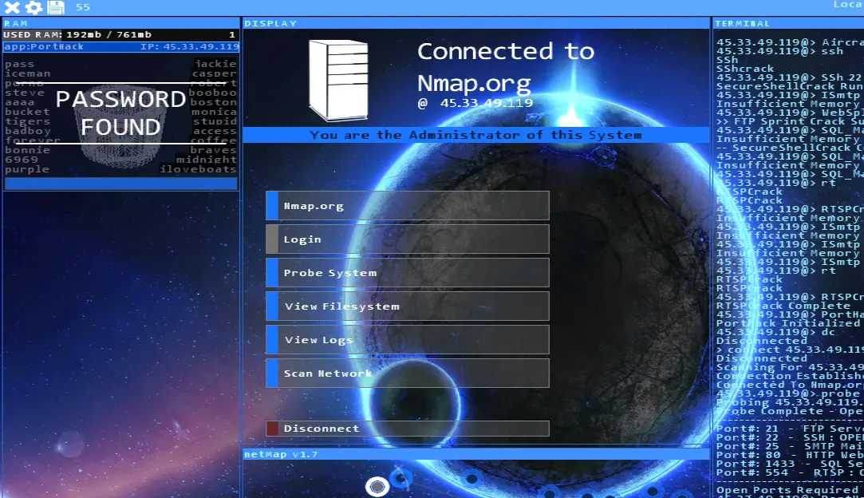Click the 'Connected to' heading
Image resolution: width=864 pixels, height=498 pixels.
tap(506, 51)
